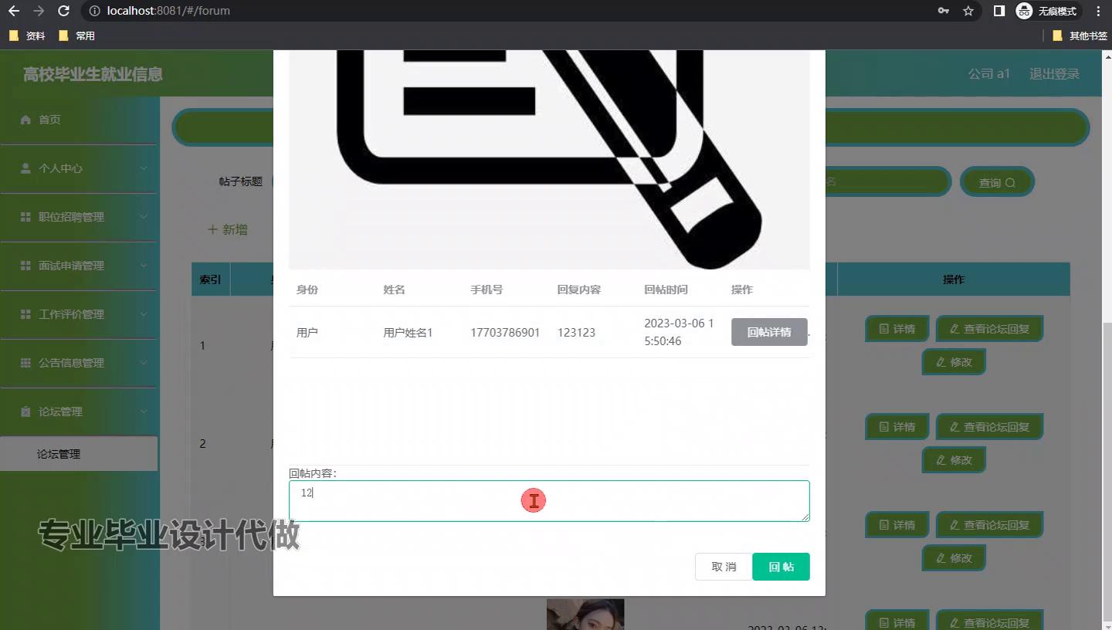Click 用户姓名1 name cell
Image resolution: width=1112 pixels, height=630 pixels.
click(x=408, y=333)
